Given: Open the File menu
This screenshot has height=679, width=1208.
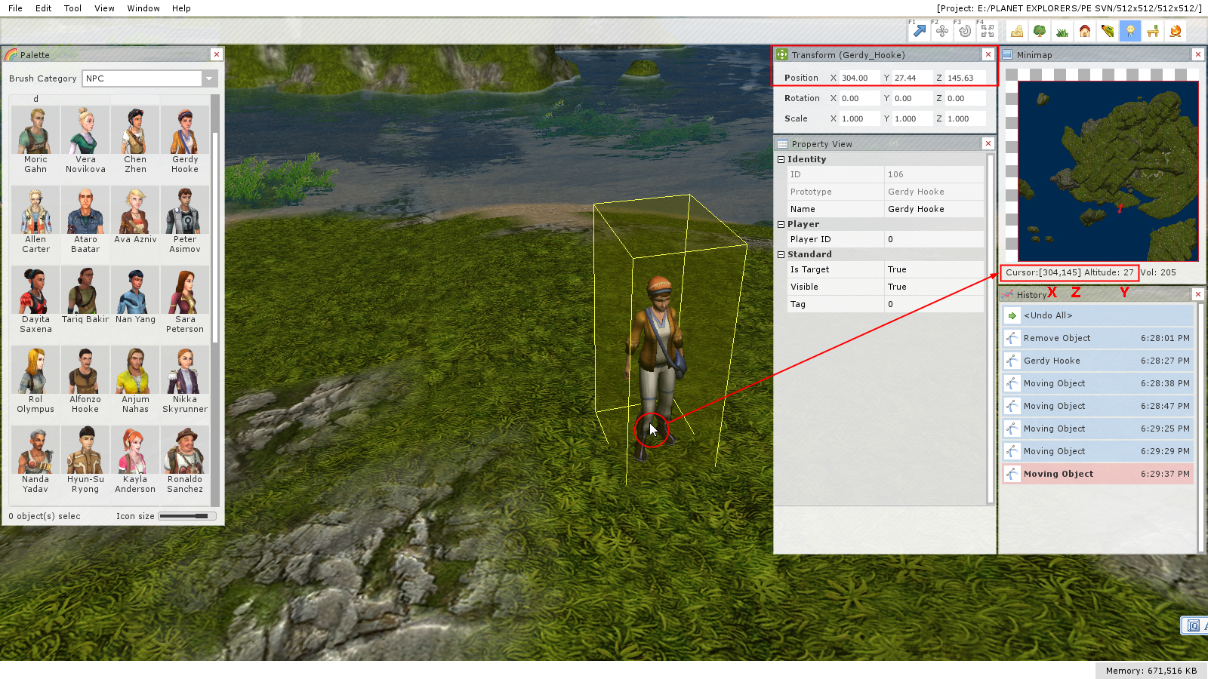Looking at the screenshot, I should [15, 8].
